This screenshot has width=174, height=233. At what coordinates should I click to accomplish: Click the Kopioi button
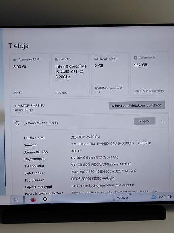pyautogui.click(x=145, y=121)
